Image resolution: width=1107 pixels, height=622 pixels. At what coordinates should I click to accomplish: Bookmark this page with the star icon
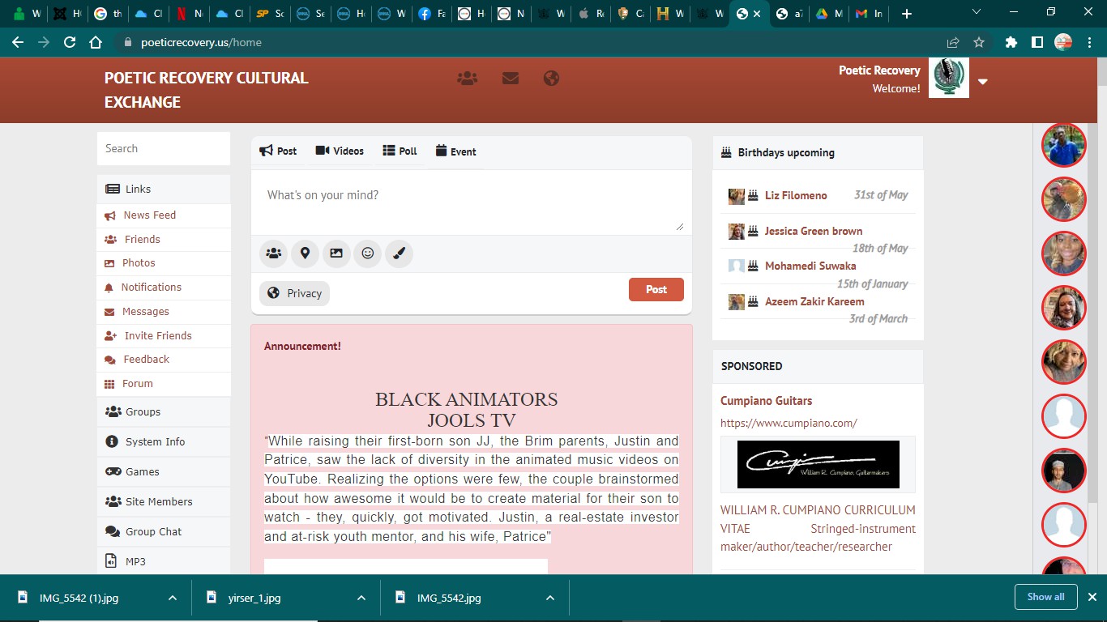point(979,42)
